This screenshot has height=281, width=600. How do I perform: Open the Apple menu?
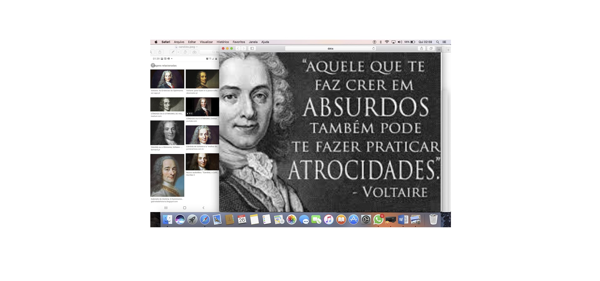(156, 42)
